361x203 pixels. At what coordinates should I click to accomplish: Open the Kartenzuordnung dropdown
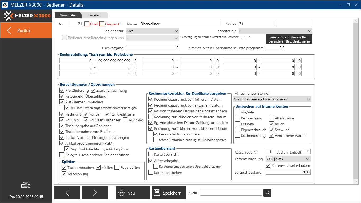pos(288,159)
